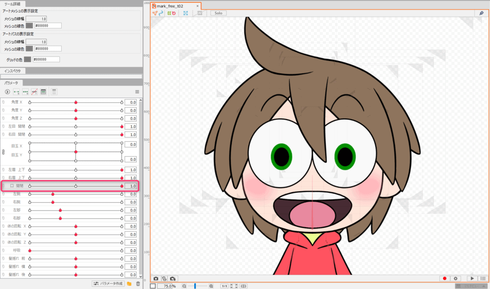This screenshot has height=289, width=490.
Task: Click the pin icon at canvas top right
Action: pos(481,13)
